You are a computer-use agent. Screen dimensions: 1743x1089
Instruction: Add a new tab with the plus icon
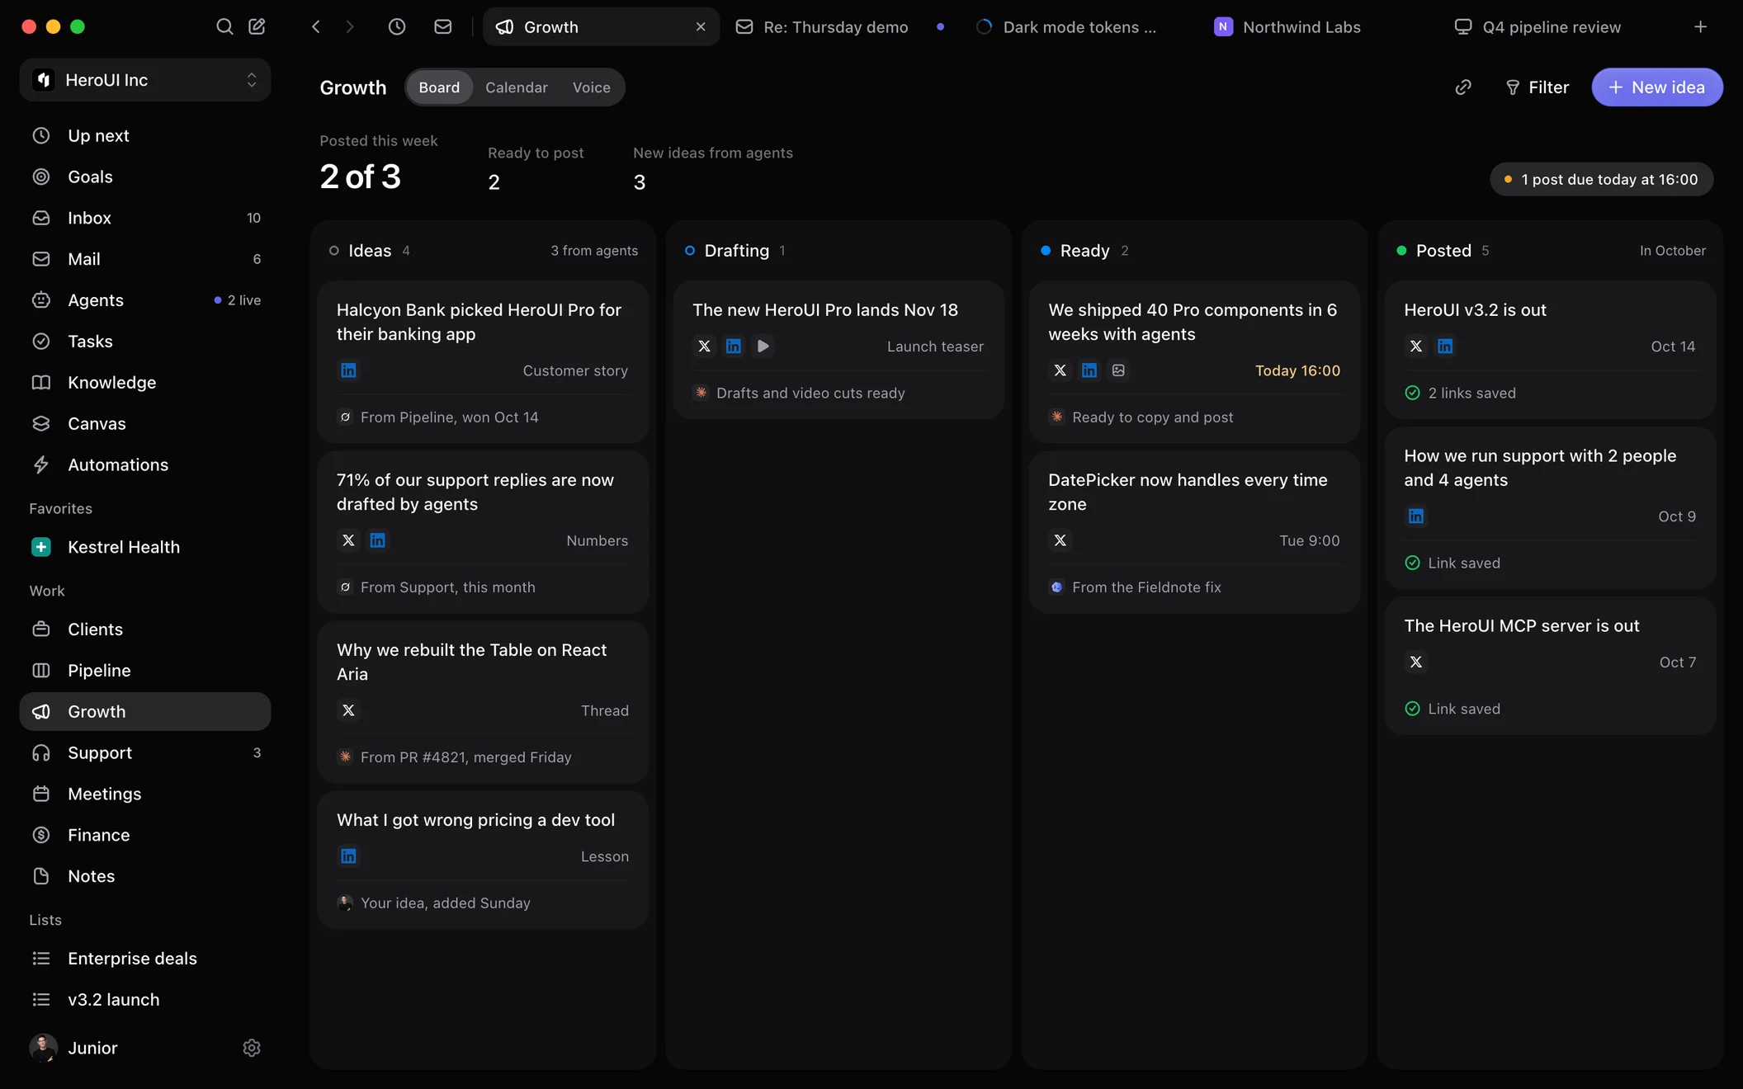[x=1700, y=26]
